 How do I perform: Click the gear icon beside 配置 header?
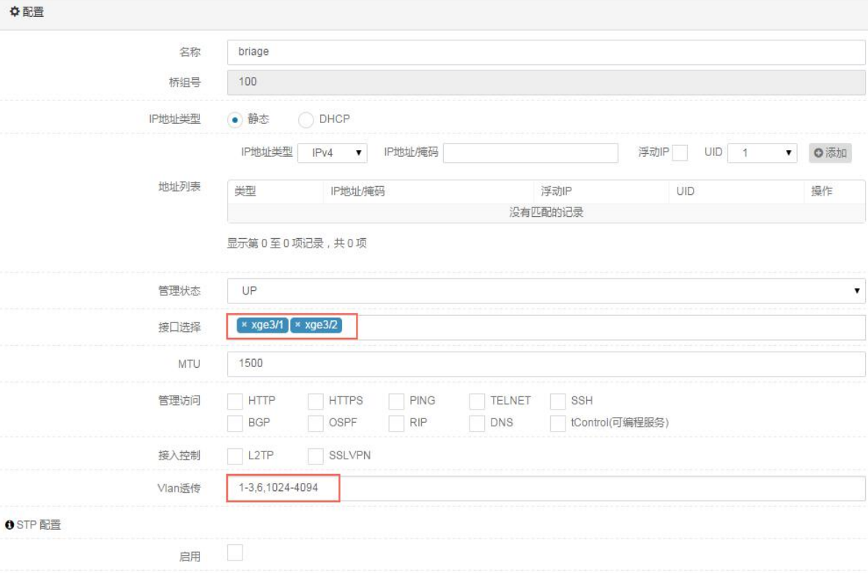click(15, 11)
